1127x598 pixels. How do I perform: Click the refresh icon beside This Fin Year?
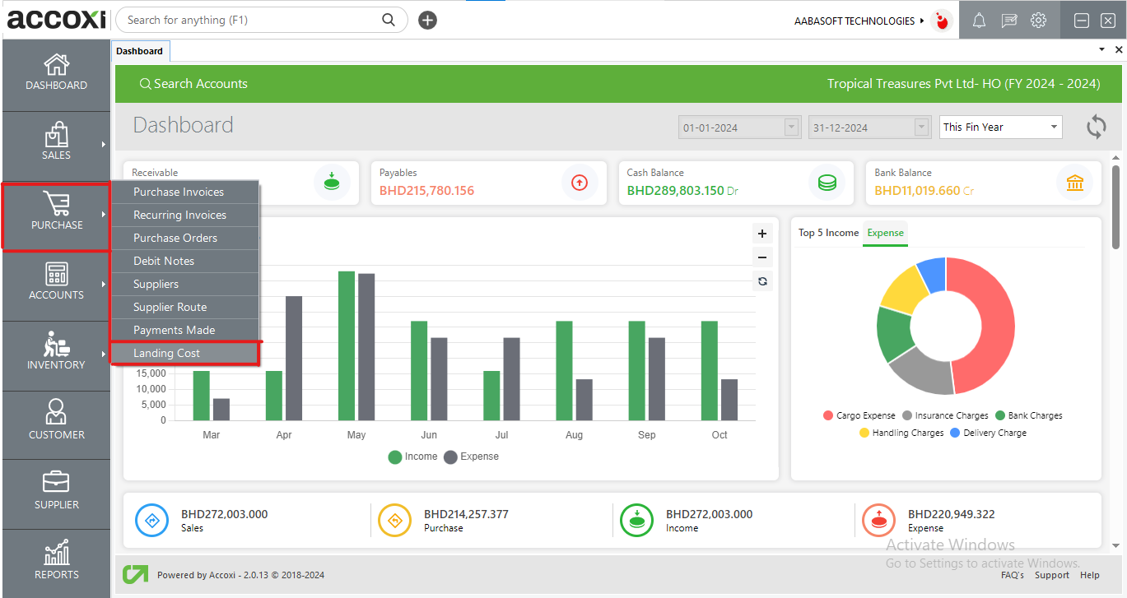(x=1096, y=127)
